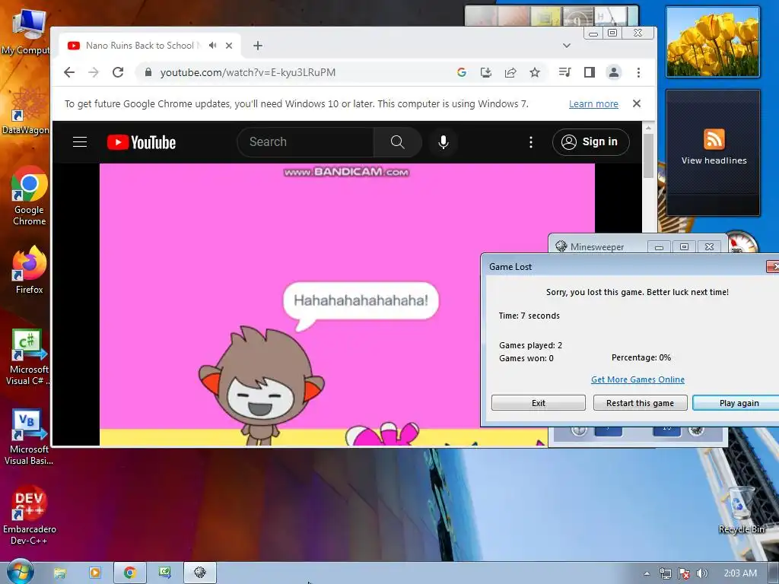
Task: Open Chrome side panel
Action: point(590,72)
